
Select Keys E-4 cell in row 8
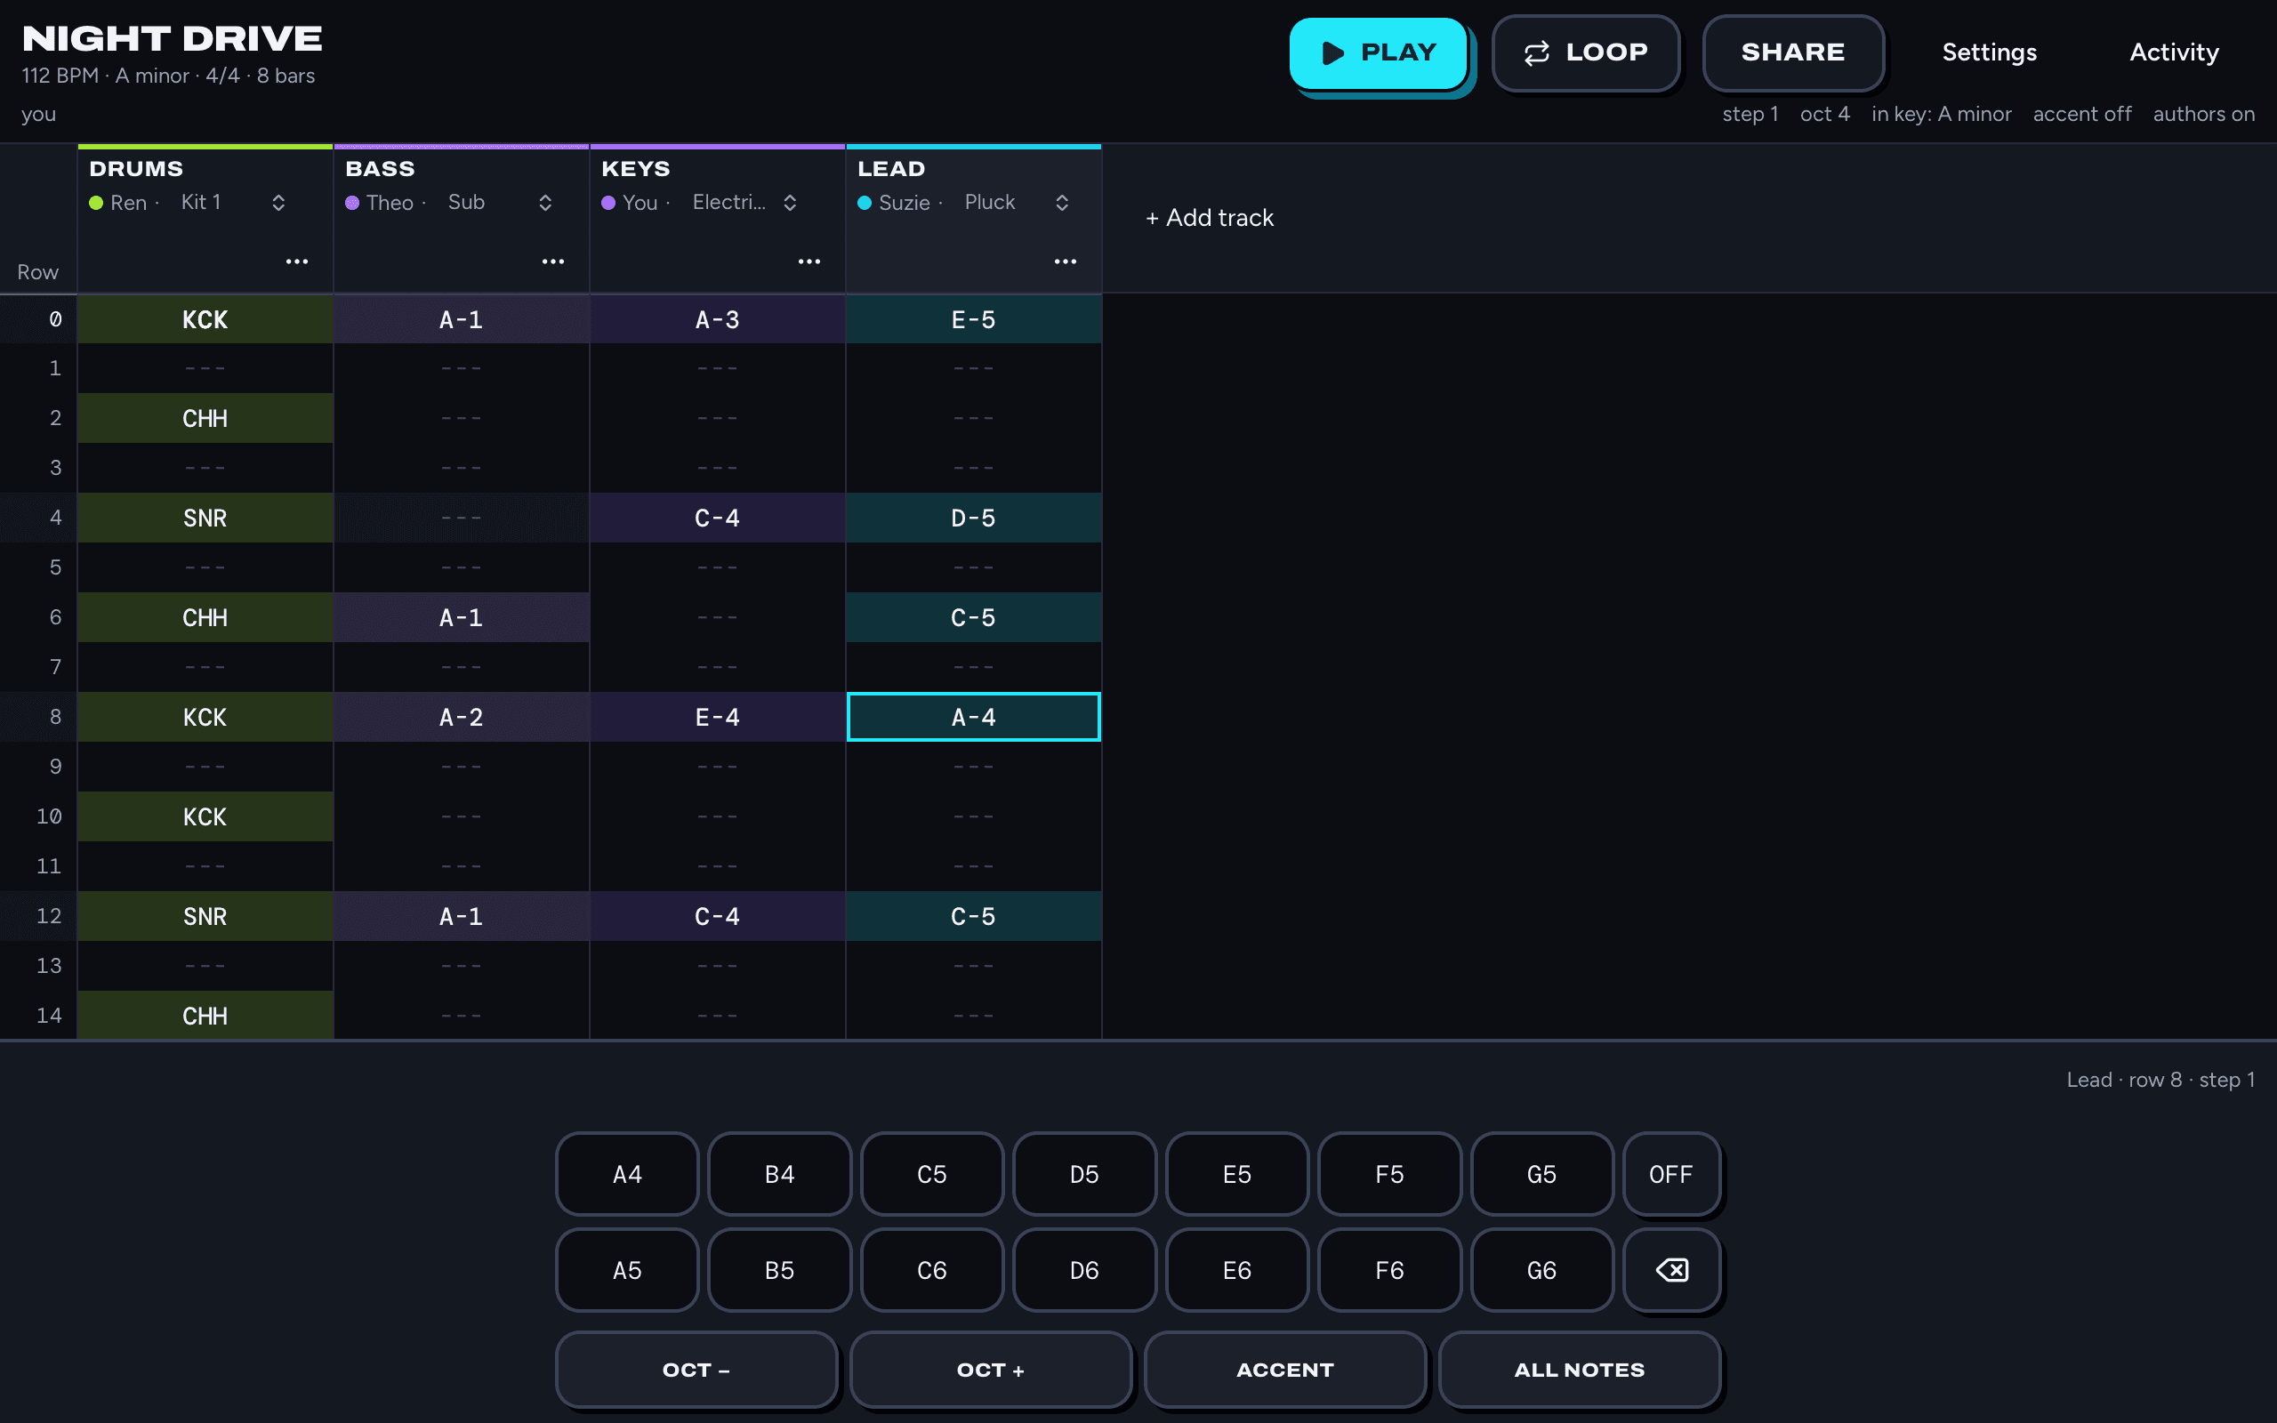[x=717, y=717]
